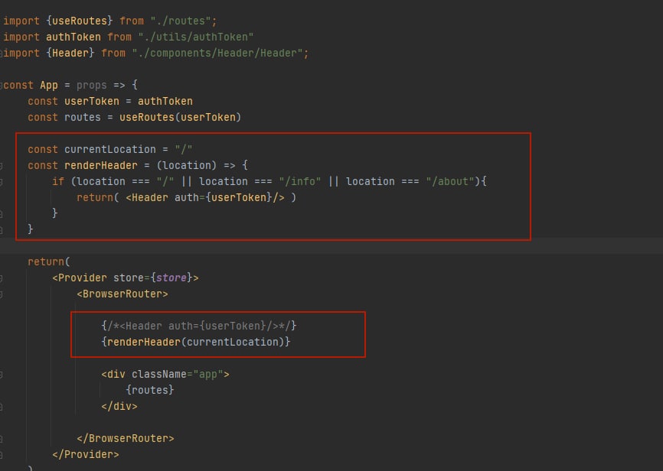Select useRoutes inside the first import braces

80,21
